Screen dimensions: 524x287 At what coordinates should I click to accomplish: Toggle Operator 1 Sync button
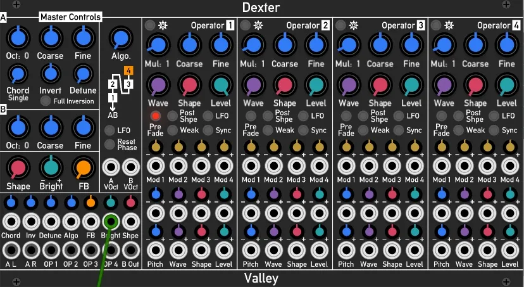208,130
